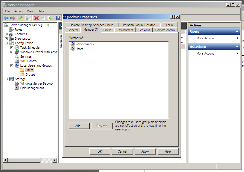Click the Cancel button
244x172 pixels.
tap(122, 151)
